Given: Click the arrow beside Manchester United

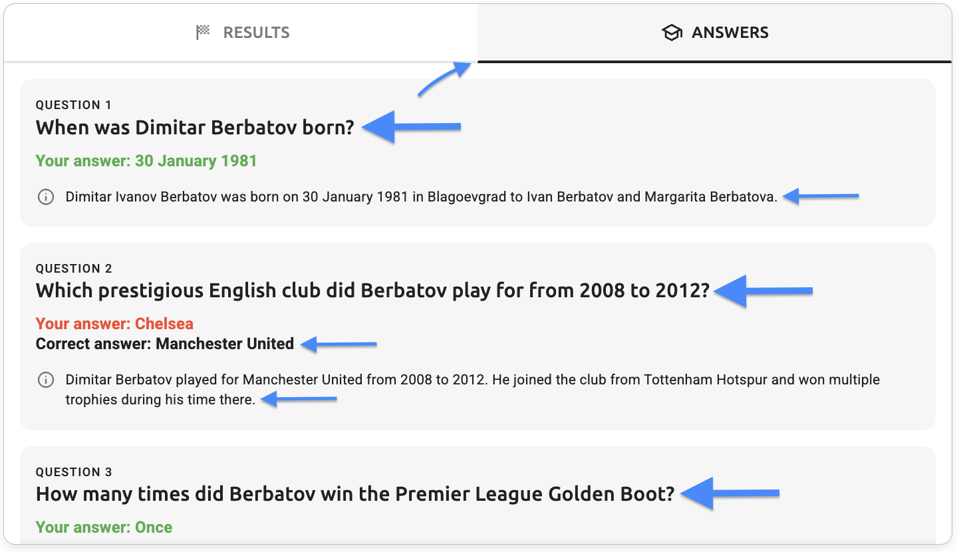Looking at the screenshot, I should (338, 345).
